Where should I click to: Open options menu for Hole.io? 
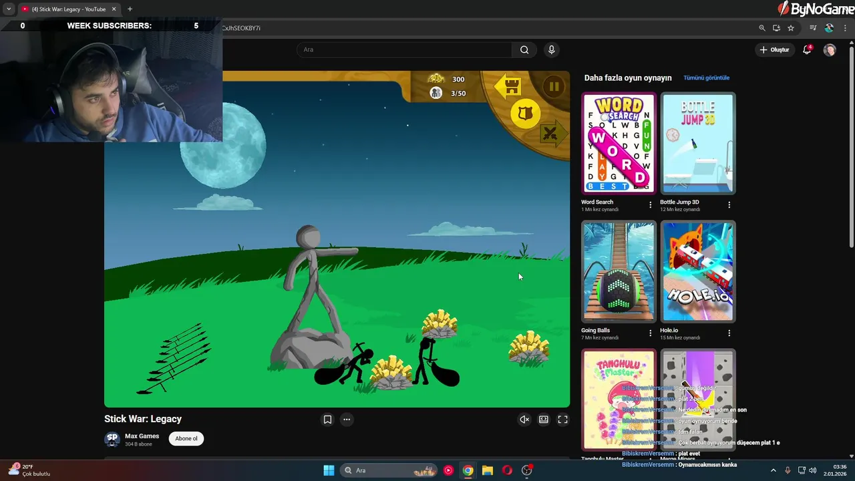click(x=729, y=333)
